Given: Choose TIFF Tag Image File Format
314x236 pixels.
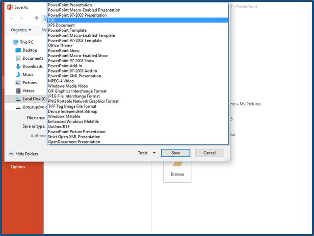Looking at the screenshot, I should coord(138,106).
